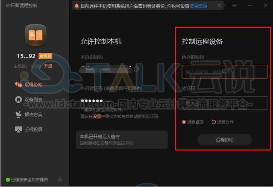Click the 远程协助 connect button

click(225, 140)
